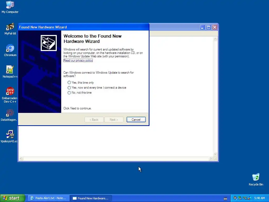This screenshot has width=269, height=202.
Task: Open the "Read our privacy policy" link
Action: coord(78,60)
